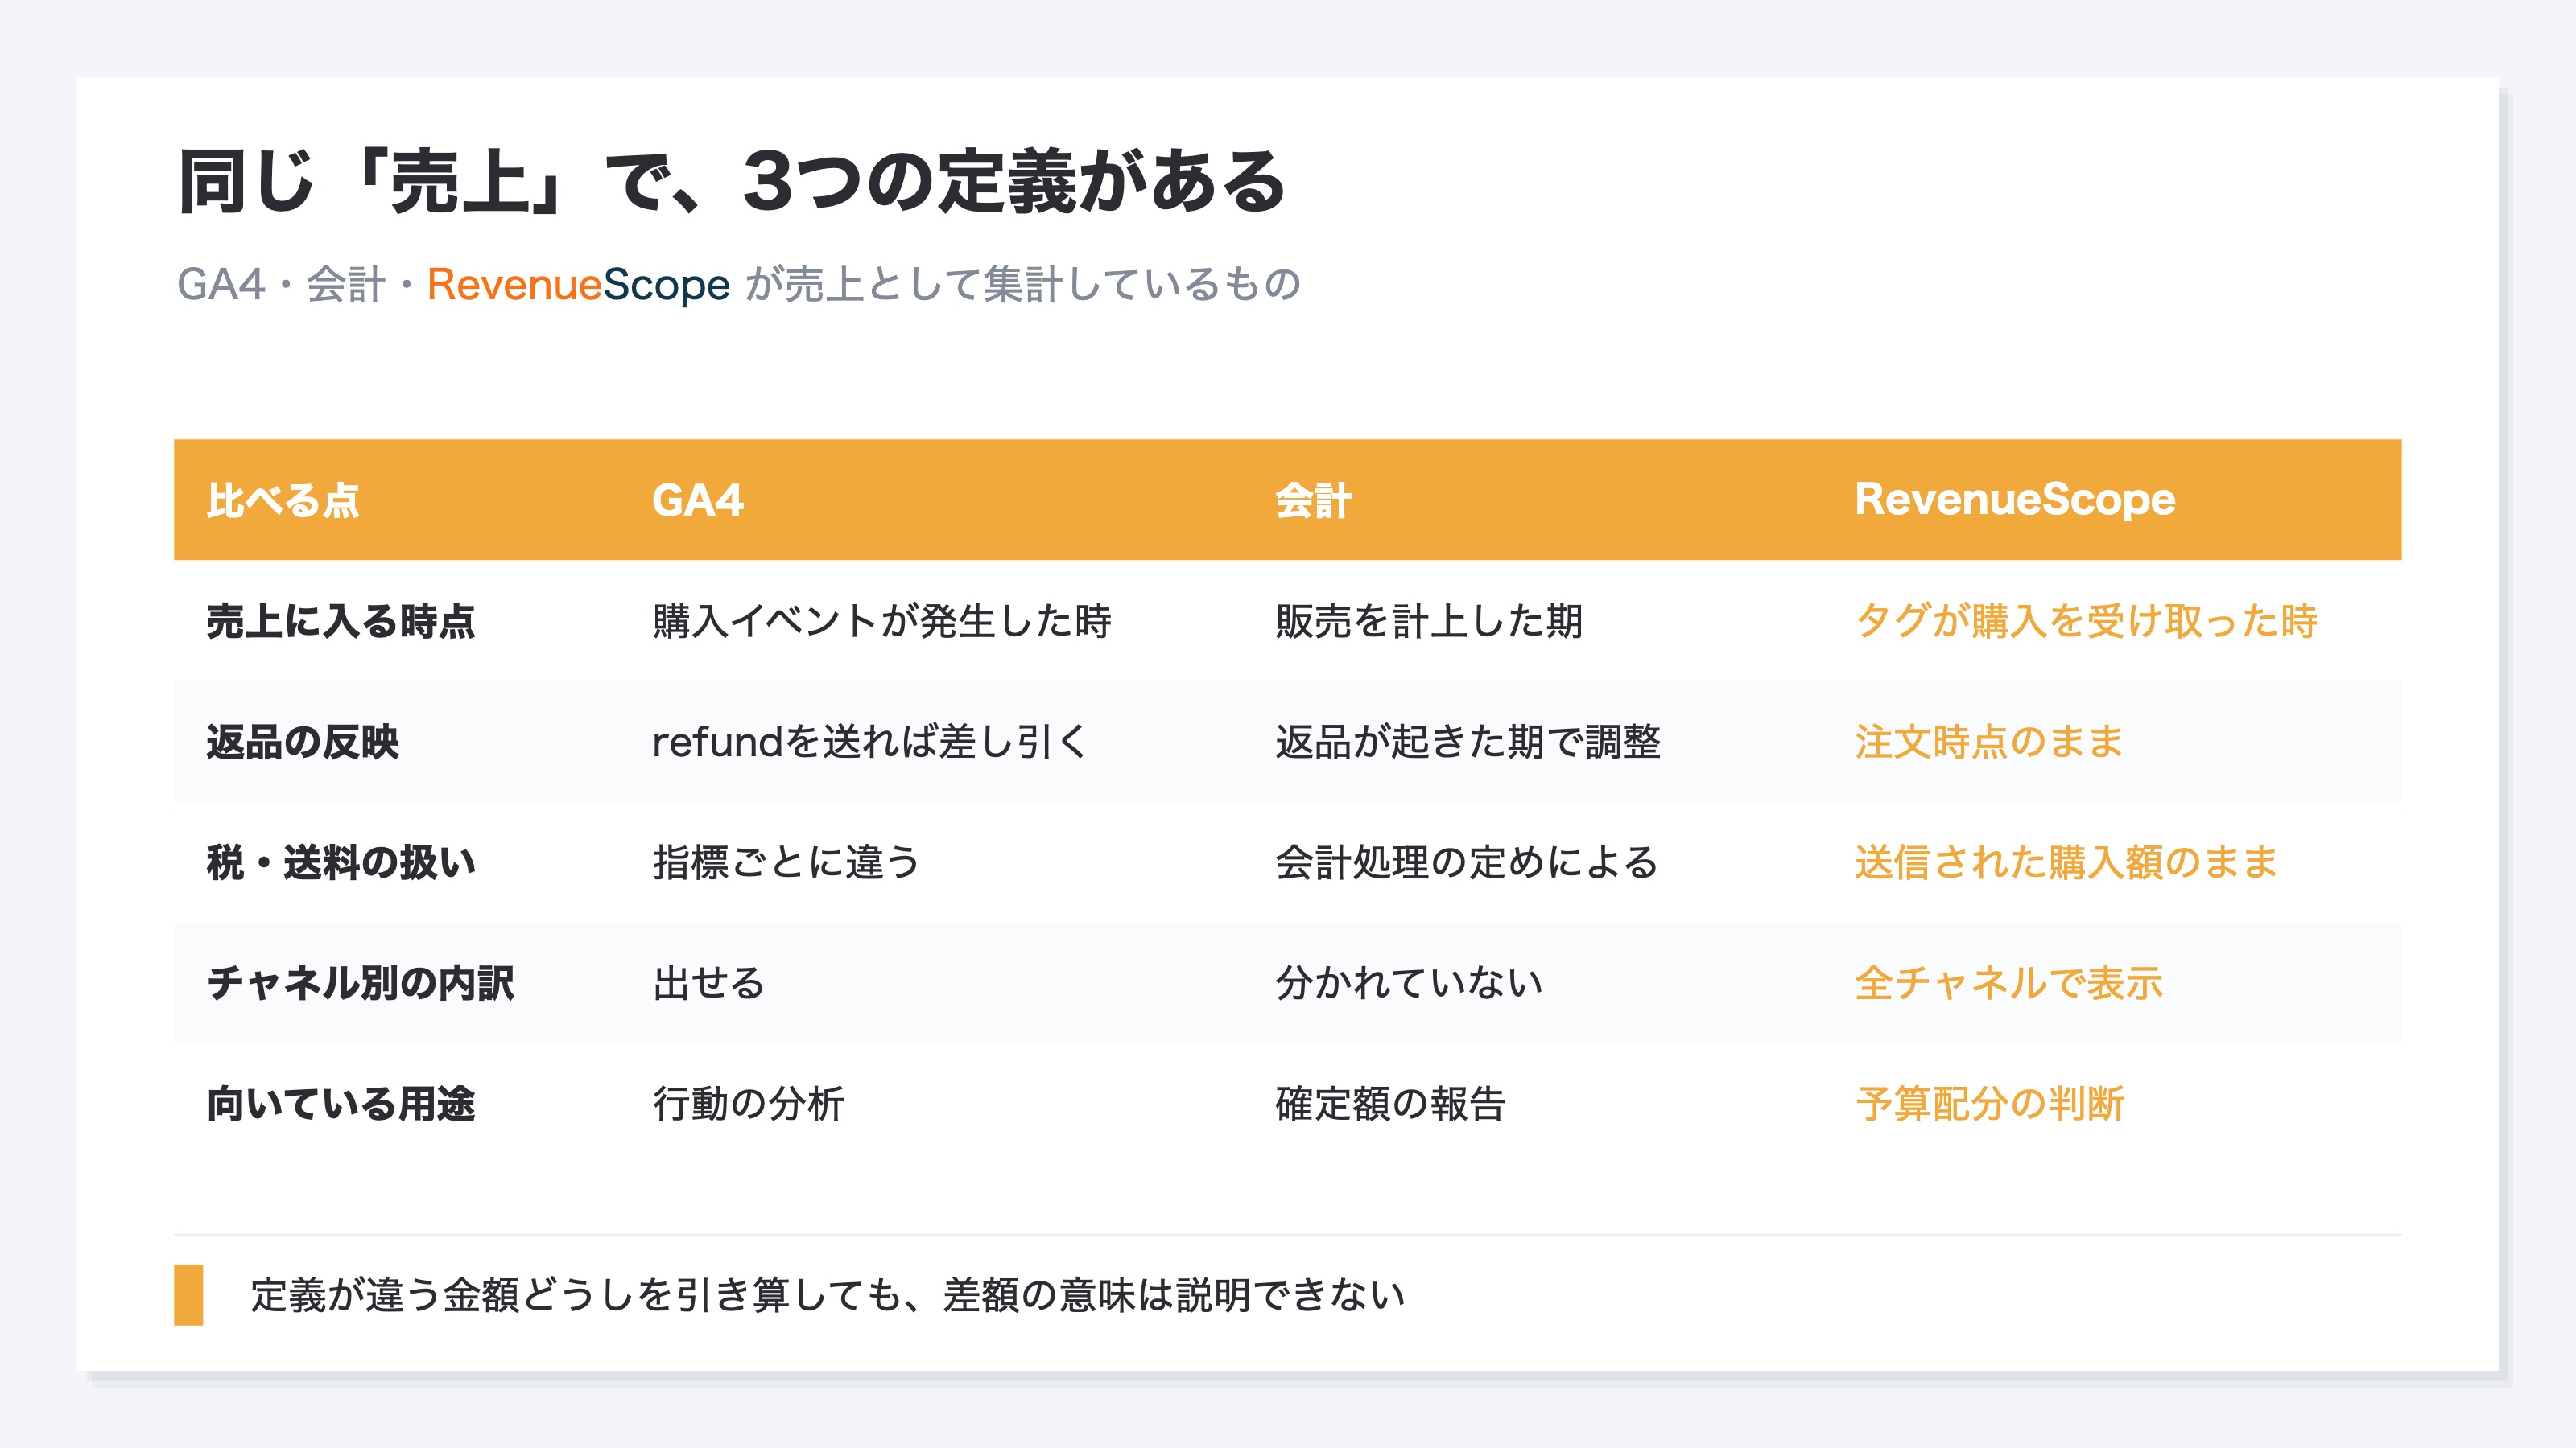Image resolution: width=2576 pixels, height=1448 pixels.
Task: Click the cell 予算配分の判断
Action: (1990, 1105)
